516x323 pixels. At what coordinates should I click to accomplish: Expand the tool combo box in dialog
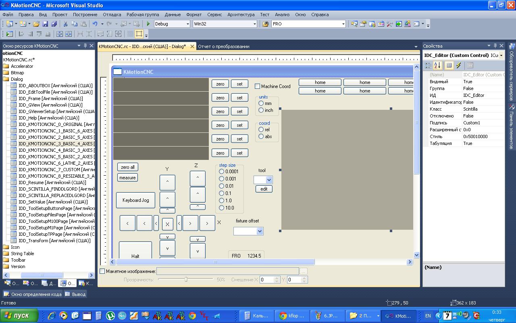[269, 180]
